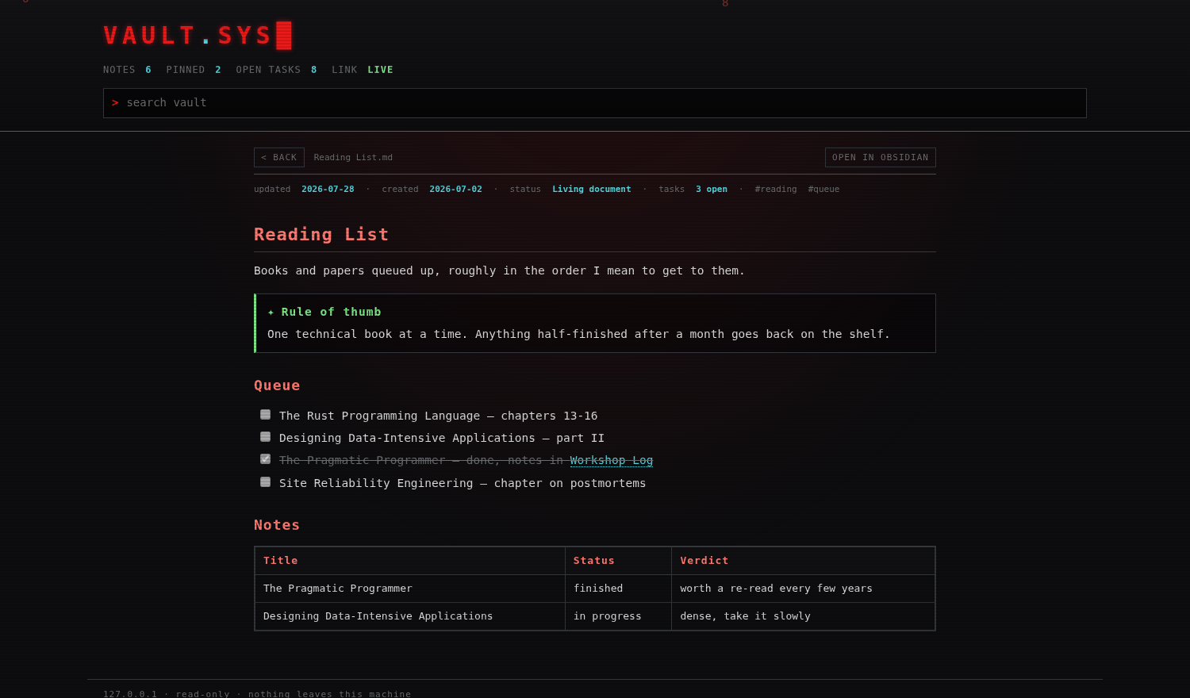Click the NOTES 6 counter
Image resolution: width=1190 pixels, height=698 pixels.
click(x=127, y=70)
